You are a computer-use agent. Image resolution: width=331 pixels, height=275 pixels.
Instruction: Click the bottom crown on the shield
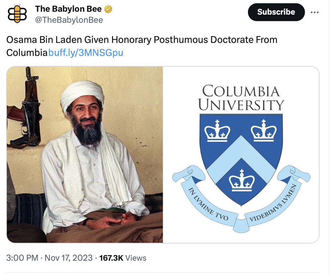click(x=242, y=180)
